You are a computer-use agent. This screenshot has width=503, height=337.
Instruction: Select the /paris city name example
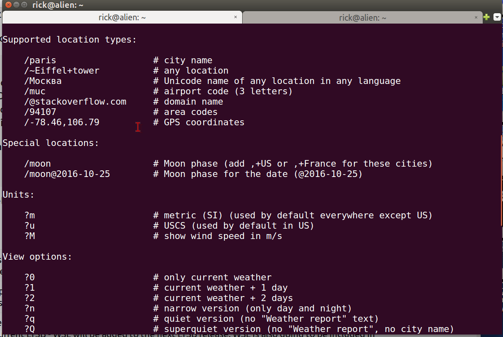tap(40, 60)
